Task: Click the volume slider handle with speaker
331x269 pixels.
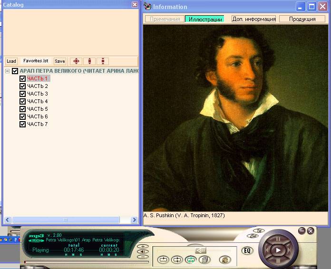Action: pos(201,250)
